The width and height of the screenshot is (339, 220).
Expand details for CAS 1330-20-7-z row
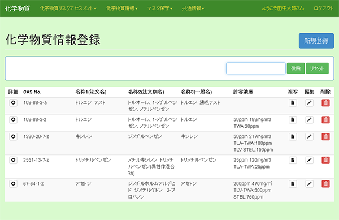(x=13, y=136)
